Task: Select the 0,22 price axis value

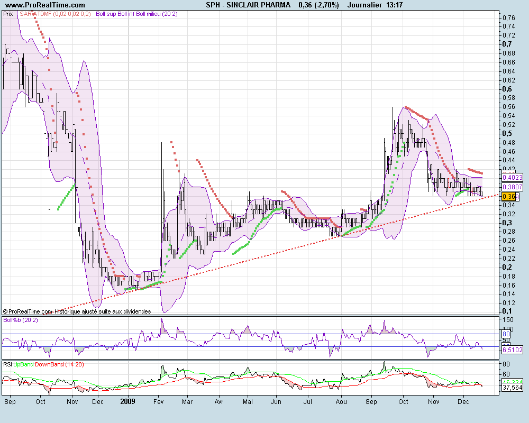Action: point(509,259)
